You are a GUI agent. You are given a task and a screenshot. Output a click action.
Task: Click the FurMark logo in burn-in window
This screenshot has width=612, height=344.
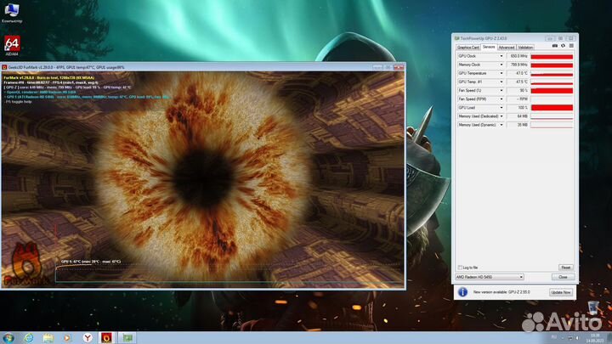coord(26,264)
